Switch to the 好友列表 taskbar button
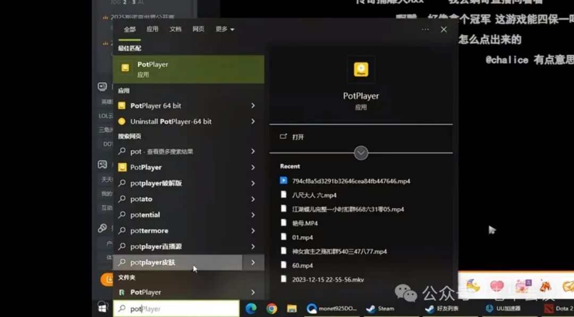This screenshot has width=574, height=317. pyautogui.click(x=442, y=309)
